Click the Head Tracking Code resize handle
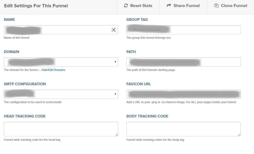 point(116,135)
